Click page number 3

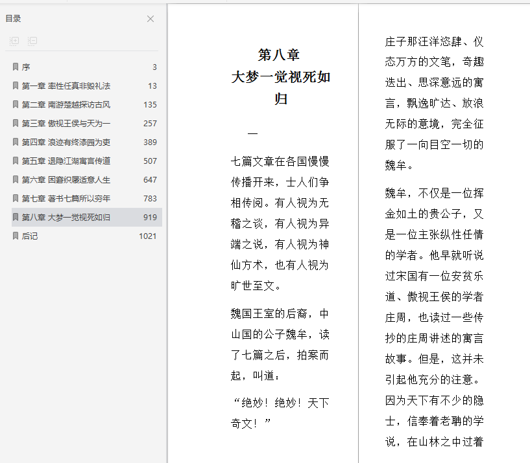click(x=154, y=67)
